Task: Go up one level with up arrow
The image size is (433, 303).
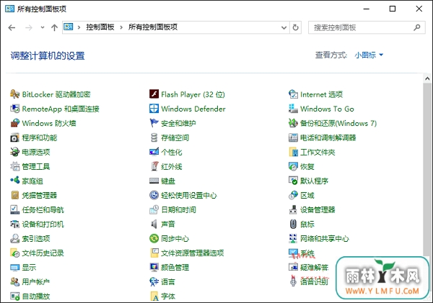Action: pyautogui.click(x=54, y=27)
